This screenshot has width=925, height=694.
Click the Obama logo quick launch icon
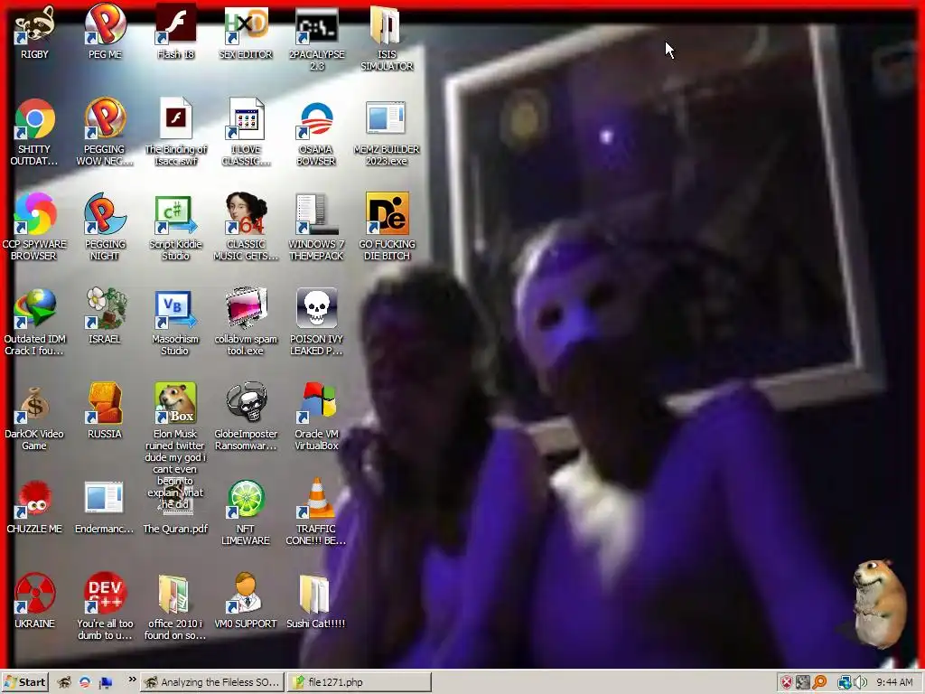click(x=85, y=683)
